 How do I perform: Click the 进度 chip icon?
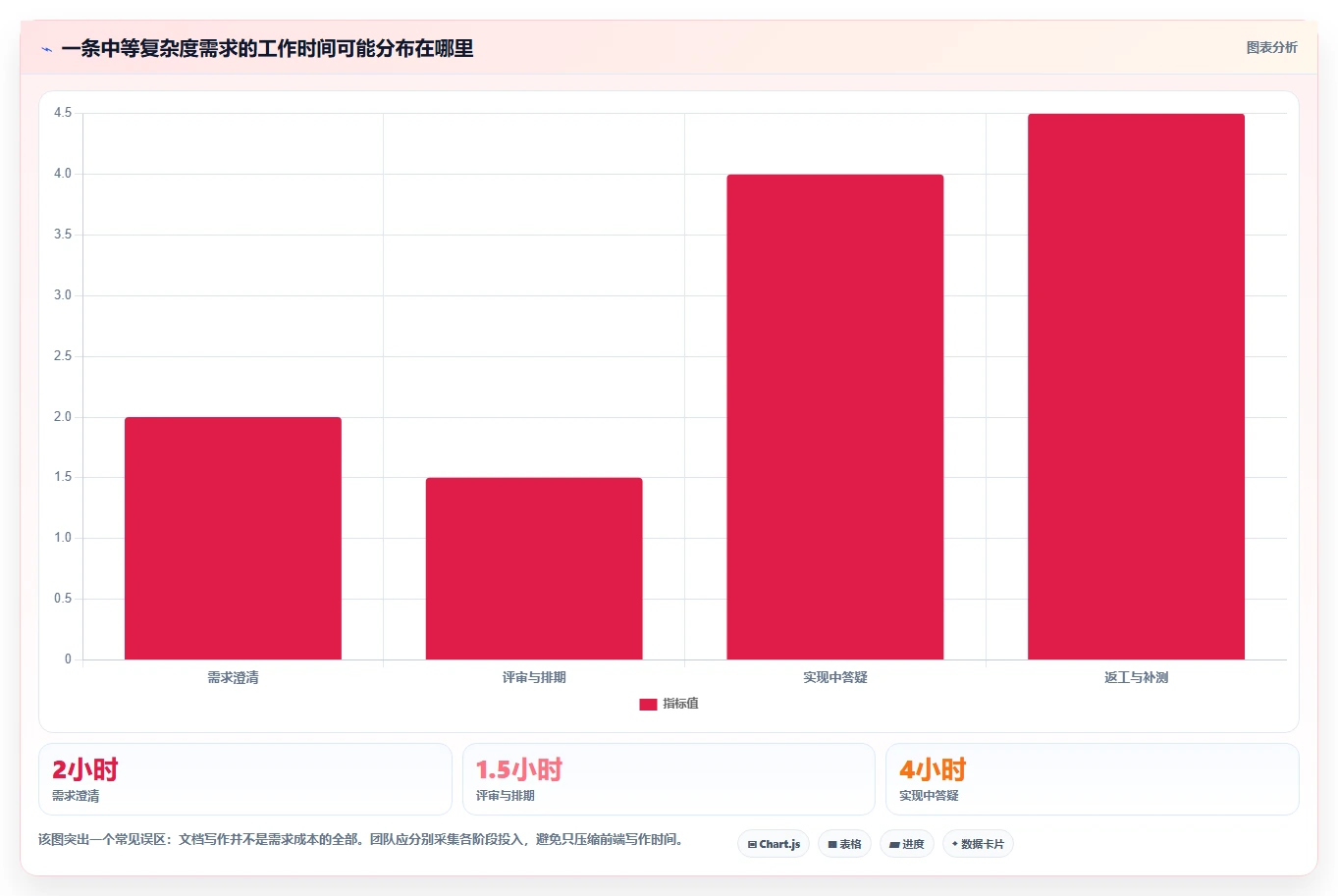(894, 844)
